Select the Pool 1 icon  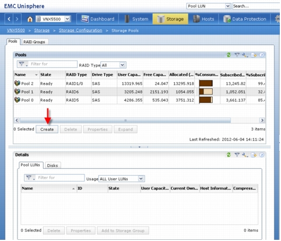[x=17, y=92]
